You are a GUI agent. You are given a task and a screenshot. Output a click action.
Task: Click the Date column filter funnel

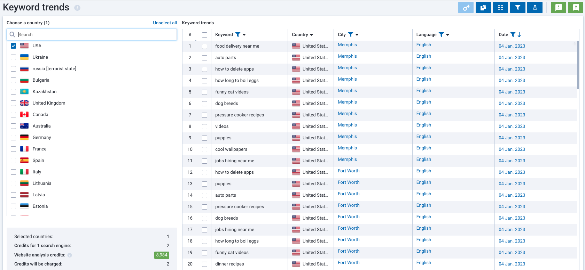513,35
